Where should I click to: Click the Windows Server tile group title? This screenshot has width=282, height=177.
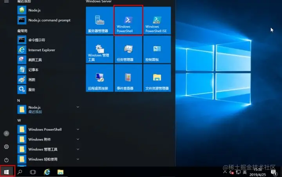point(99,1)
